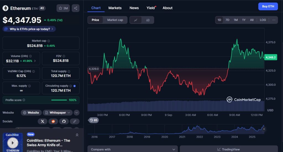This screenshot has width=283, height=152.
Task: Expand Volume (24h) details arrow
Action: (35, 61)
